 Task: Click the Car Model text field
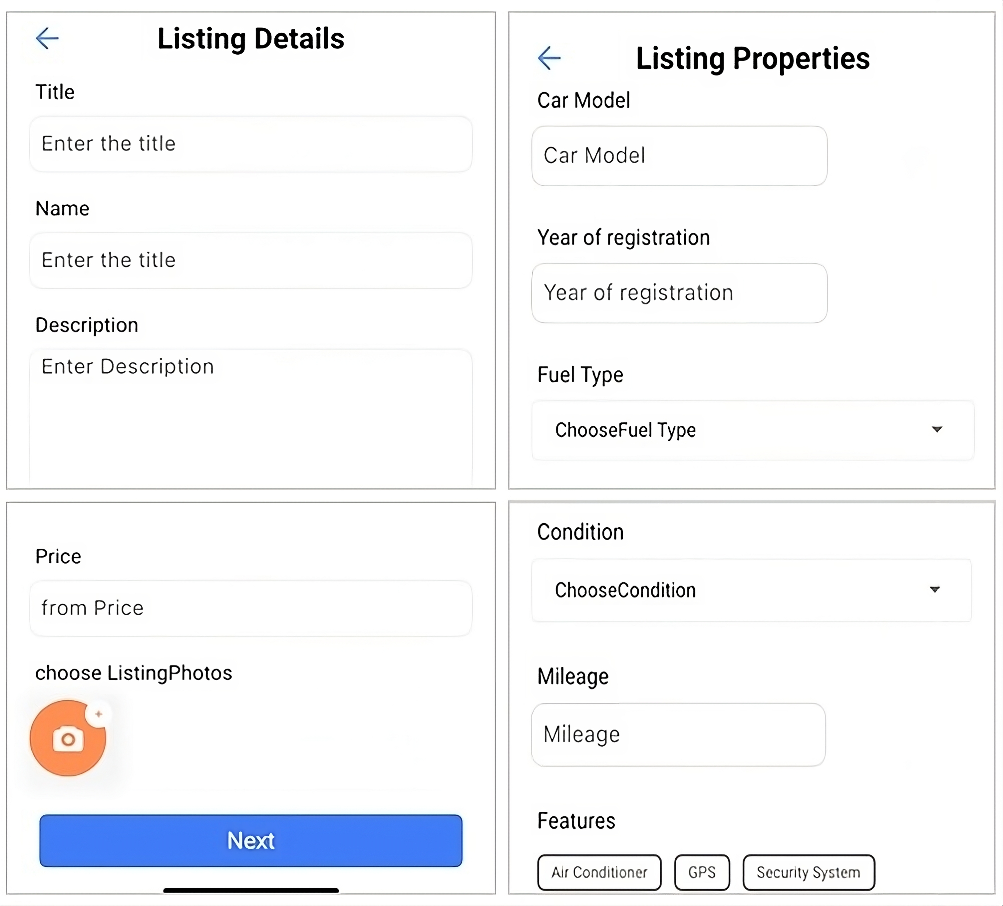[679, 156]
